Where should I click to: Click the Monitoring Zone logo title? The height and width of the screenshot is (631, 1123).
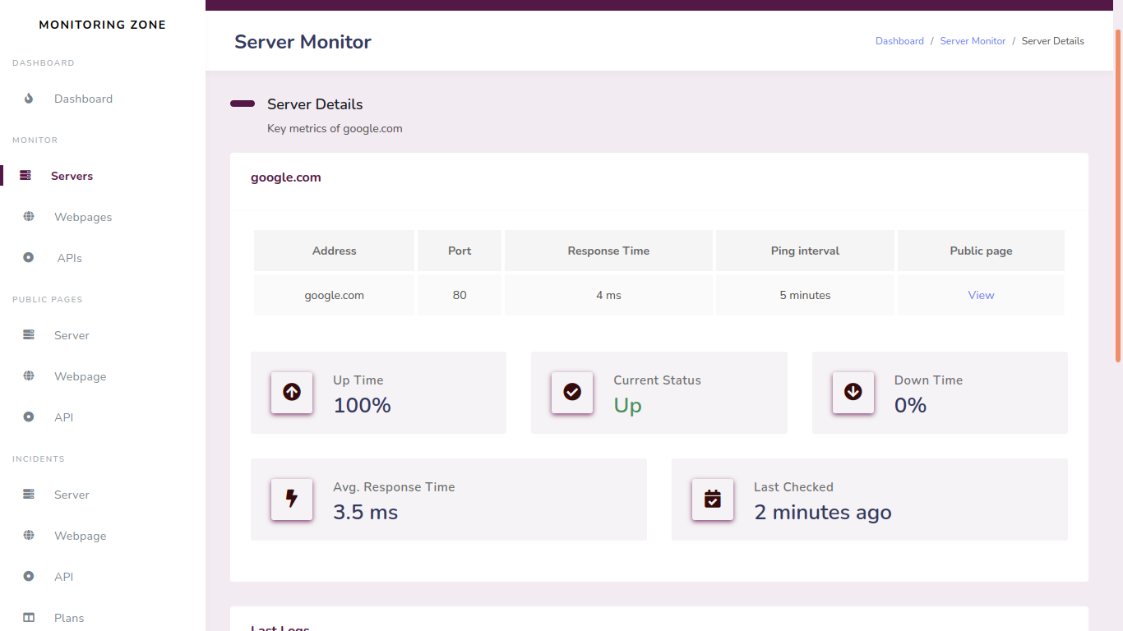click(103, 25)
